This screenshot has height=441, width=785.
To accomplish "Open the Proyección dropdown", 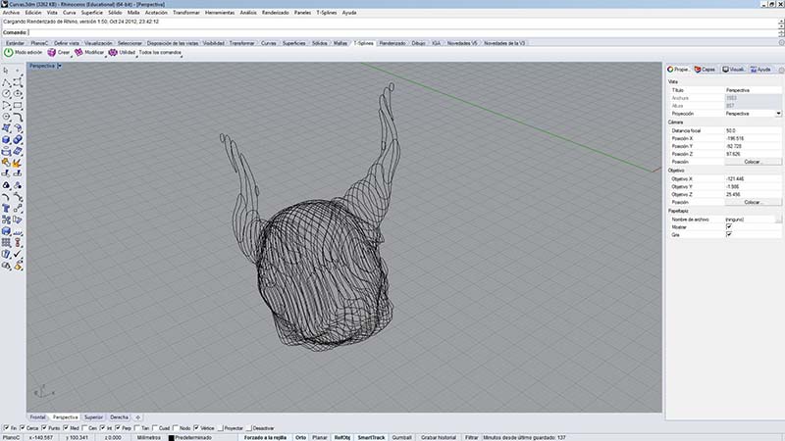I will (778, 114).
